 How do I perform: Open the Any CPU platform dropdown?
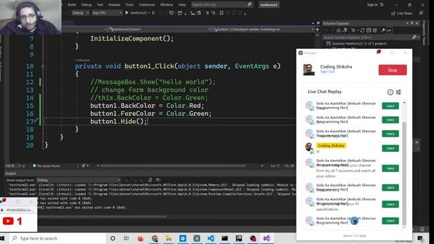pos(107,13)
